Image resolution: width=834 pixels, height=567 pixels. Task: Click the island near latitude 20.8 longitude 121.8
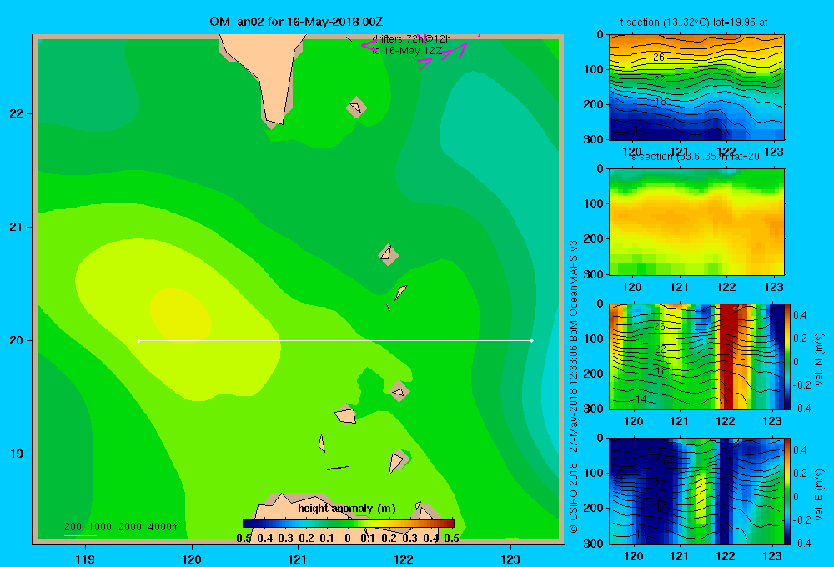click(x=389, y=254)
